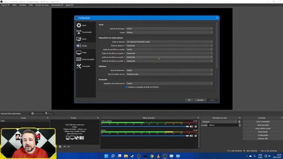Enable Modo estúdio in Controles
This screenshot has width=283, height=159.
263,132
